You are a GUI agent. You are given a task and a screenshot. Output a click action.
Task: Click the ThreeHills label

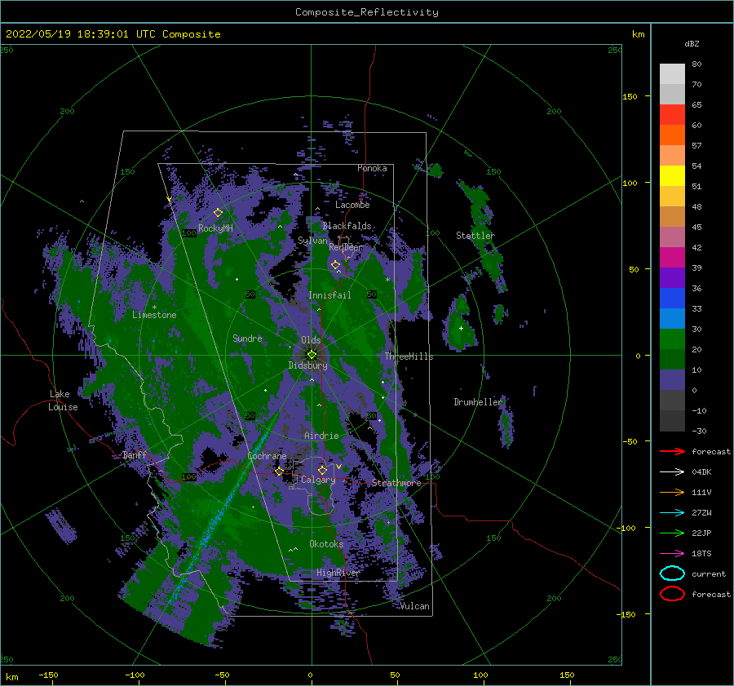point(409,356)
